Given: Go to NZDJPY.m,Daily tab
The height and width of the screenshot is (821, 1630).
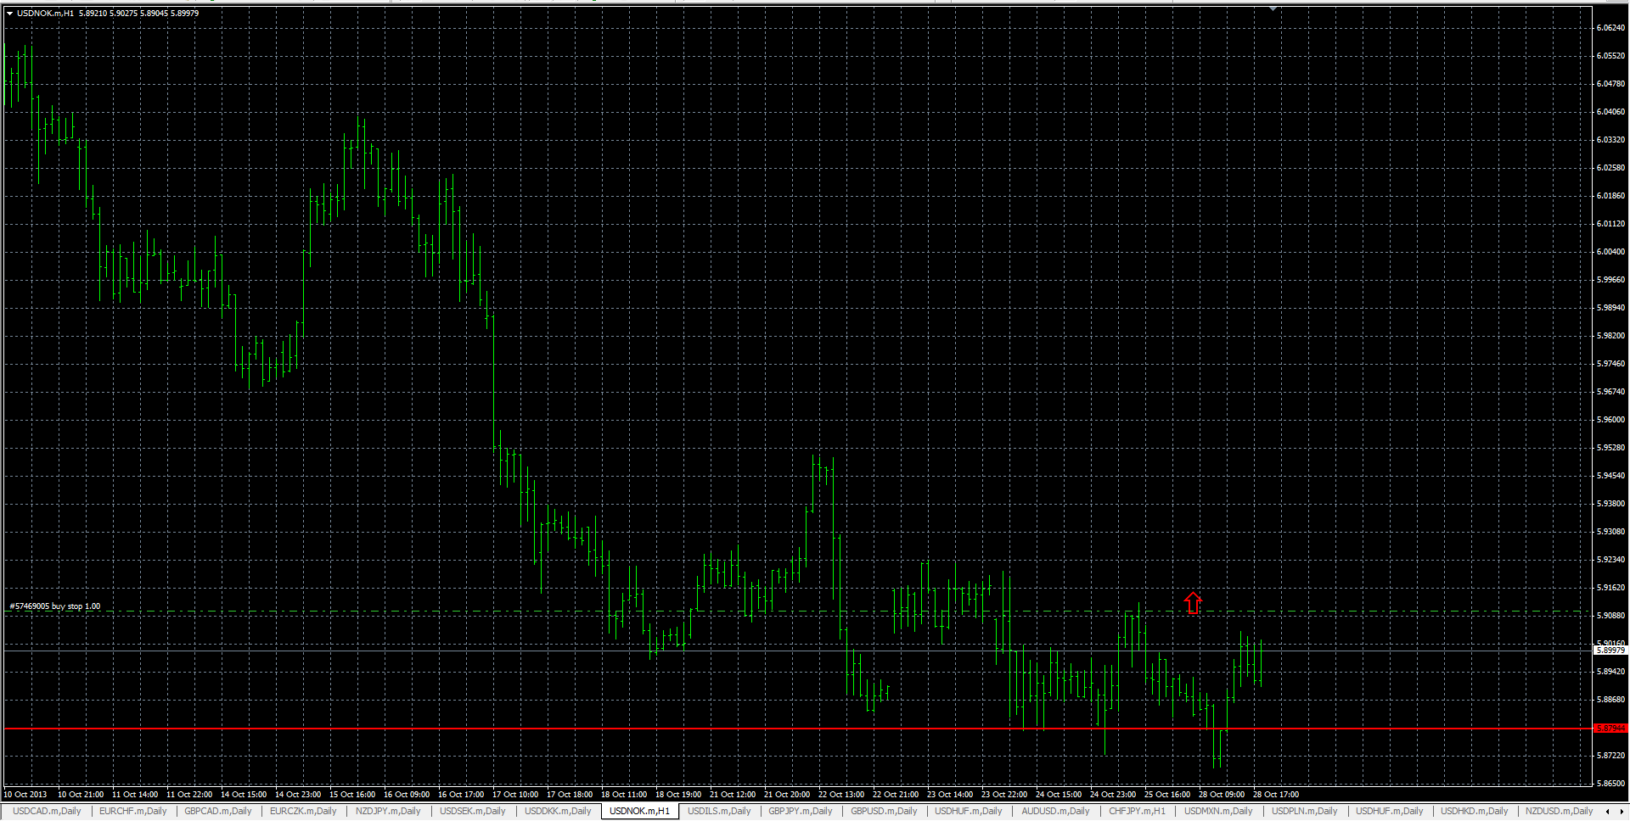Looking at the screenshot, I should tap(388, 812).
